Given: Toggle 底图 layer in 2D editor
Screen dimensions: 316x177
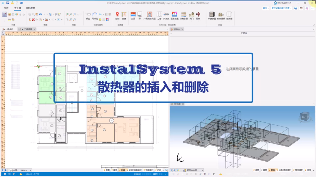Looking at the screenshot, I should pos(107,170).
